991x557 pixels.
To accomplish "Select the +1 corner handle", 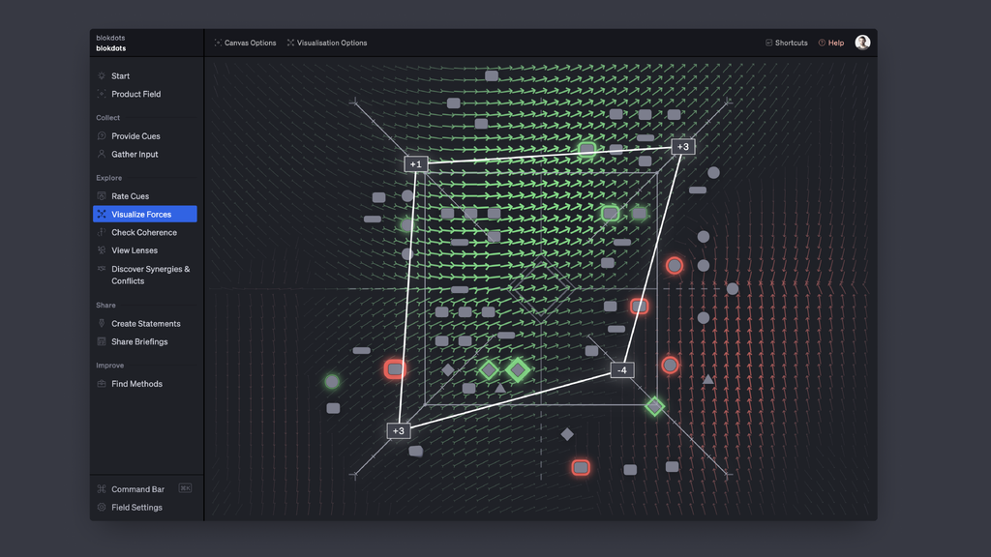I will [x=416, y=164].
